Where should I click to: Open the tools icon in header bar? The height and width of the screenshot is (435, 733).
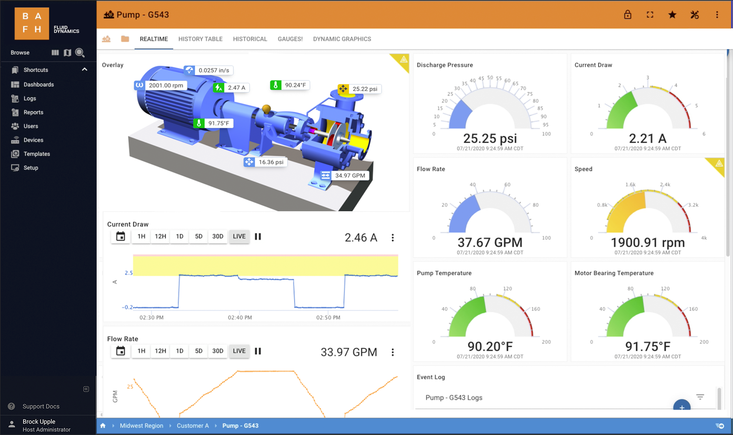(x=694, y=15)
